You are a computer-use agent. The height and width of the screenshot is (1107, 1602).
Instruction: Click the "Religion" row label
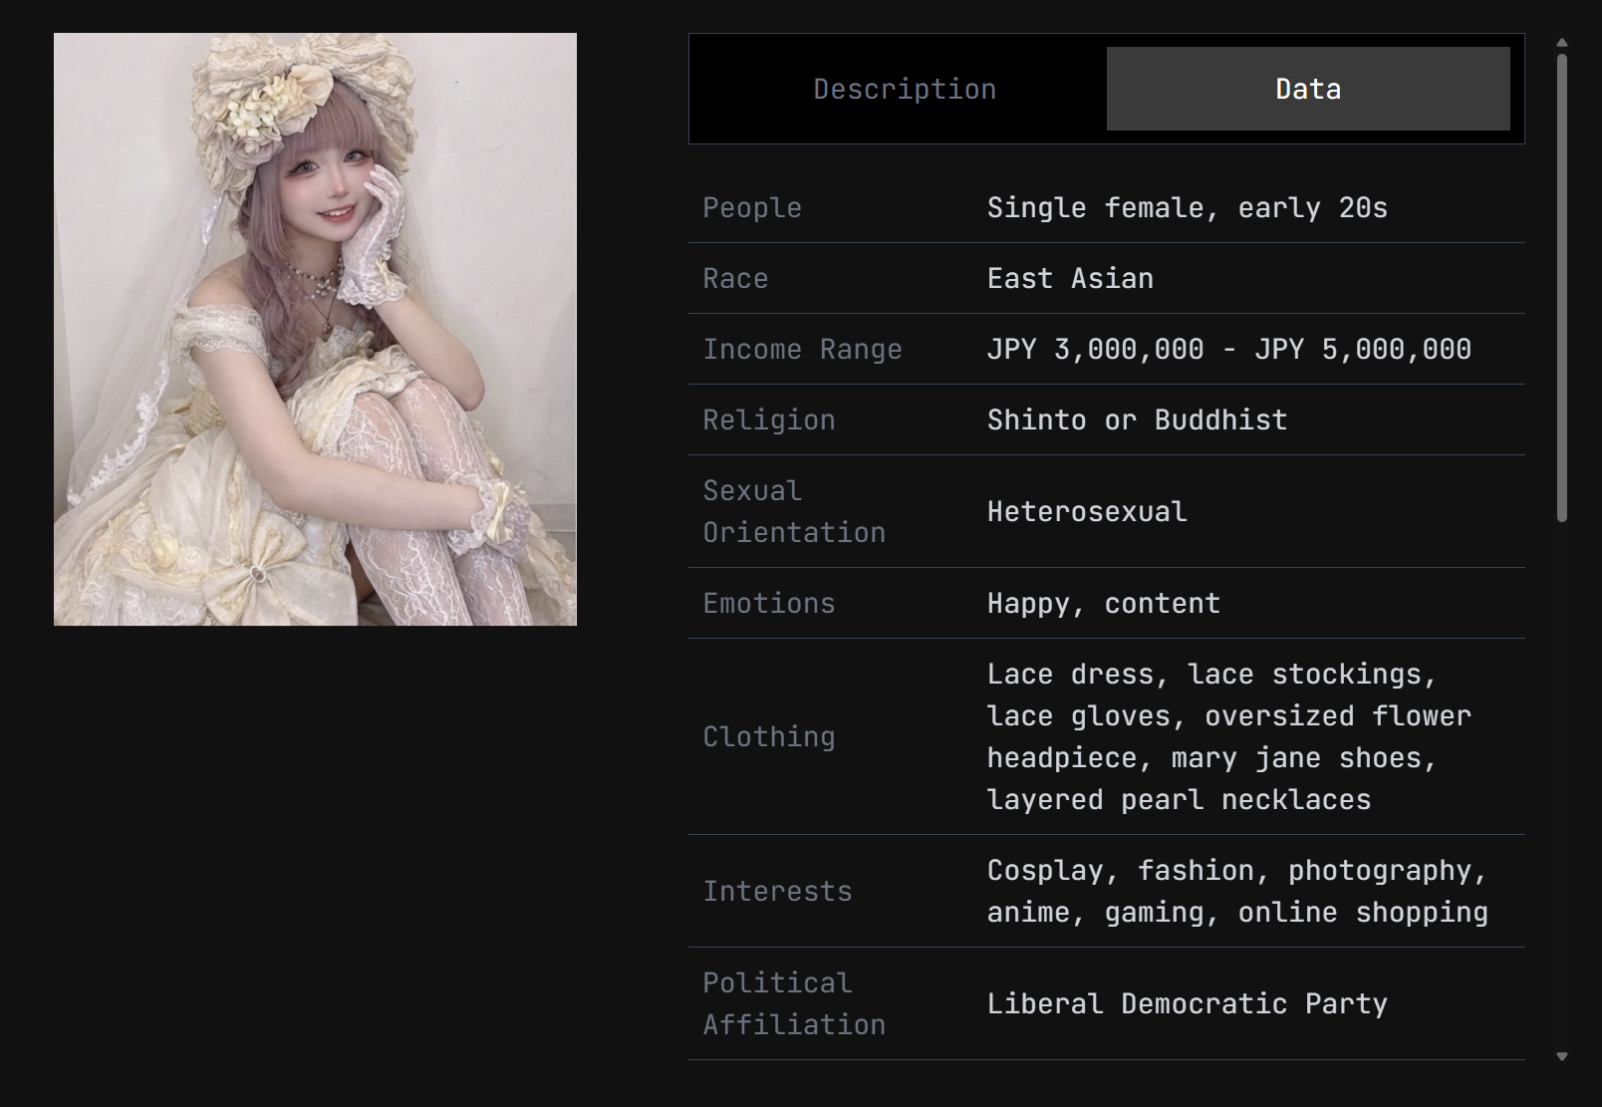(769, 419)
